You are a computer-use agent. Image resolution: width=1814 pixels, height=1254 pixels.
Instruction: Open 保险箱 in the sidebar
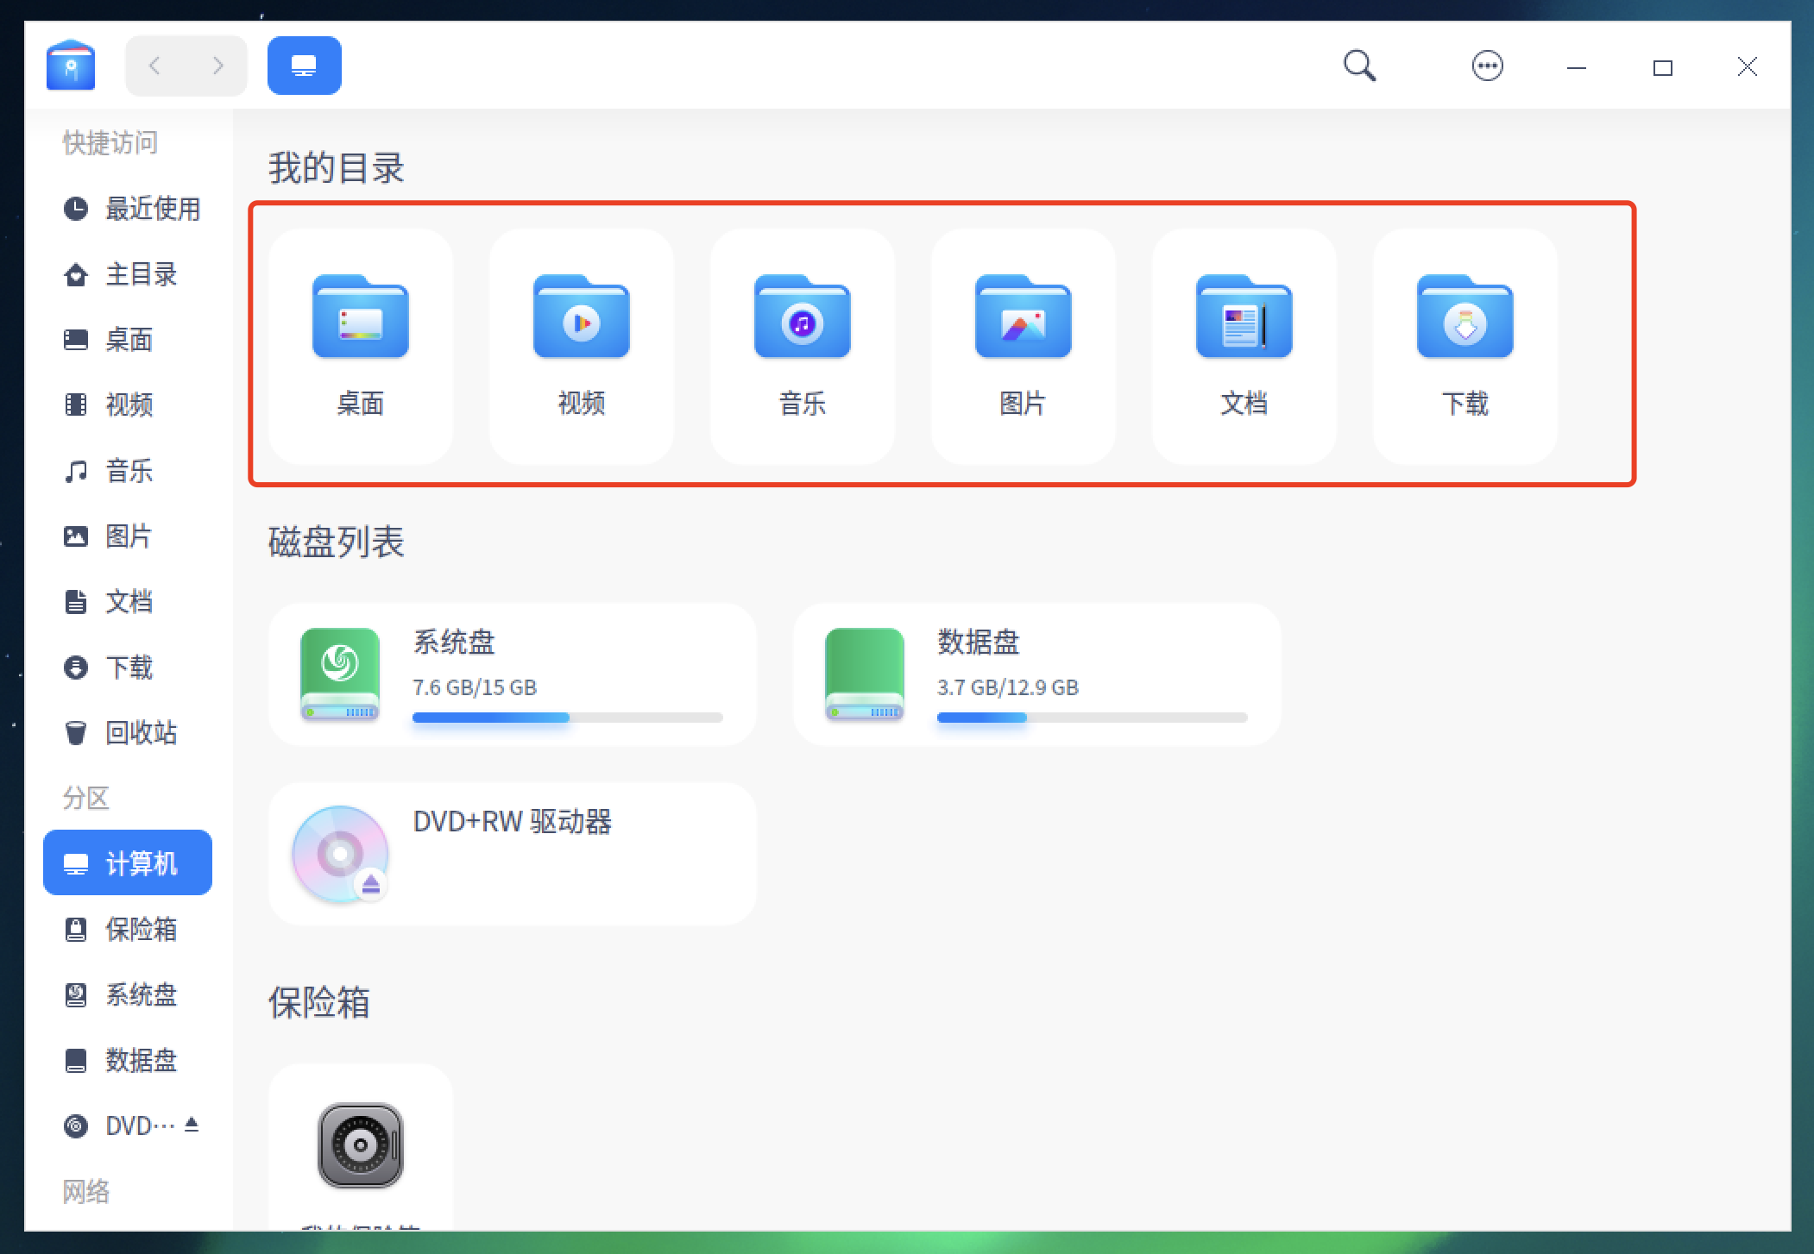pos(128,929)
